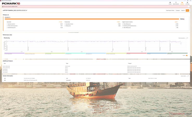This screenshot has width=192, height=117.
Task: Click the Type column header
Action: 67,63
